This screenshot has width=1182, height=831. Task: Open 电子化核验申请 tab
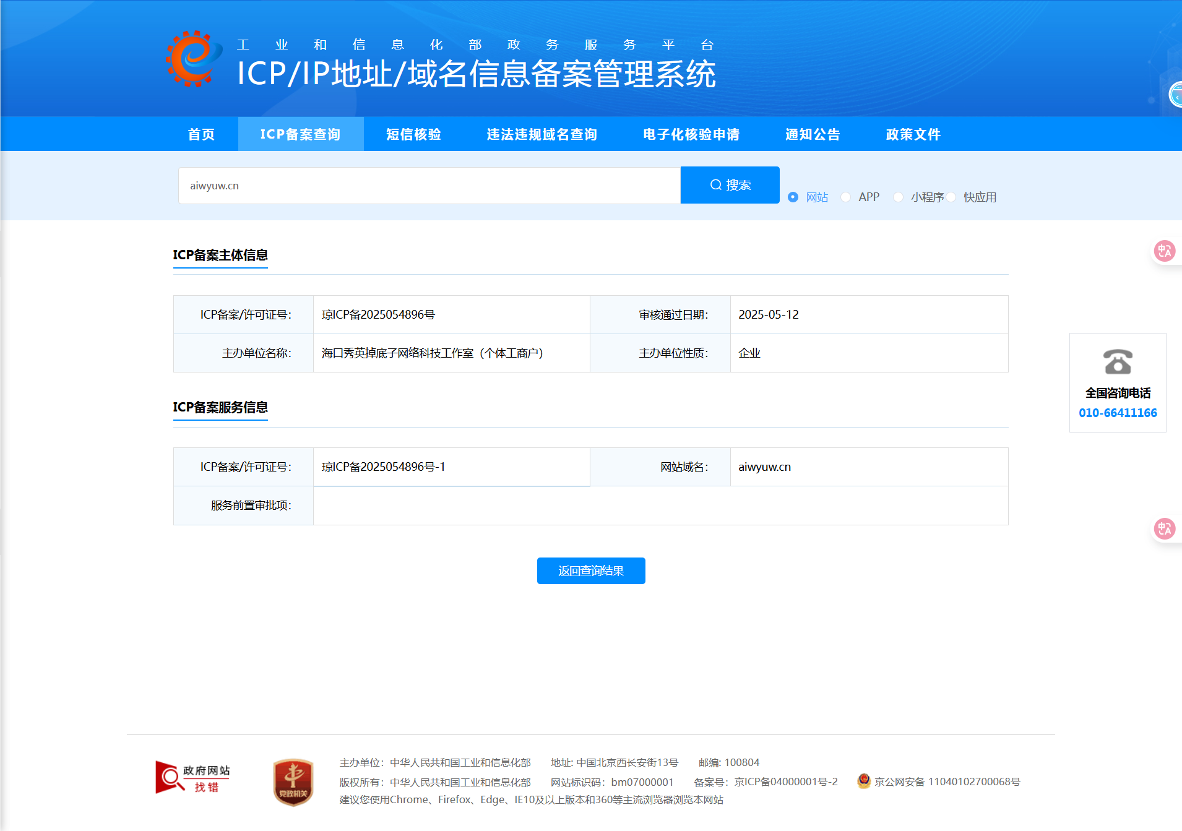click(691, 134)
